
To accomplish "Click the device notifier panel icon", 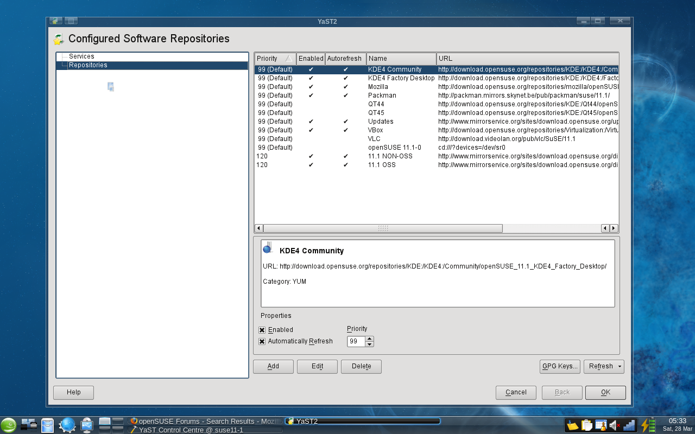I will point(29,425).
